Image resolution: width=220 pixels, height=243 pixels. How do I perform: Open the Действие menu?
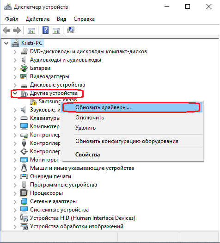(x=37, y=19)
